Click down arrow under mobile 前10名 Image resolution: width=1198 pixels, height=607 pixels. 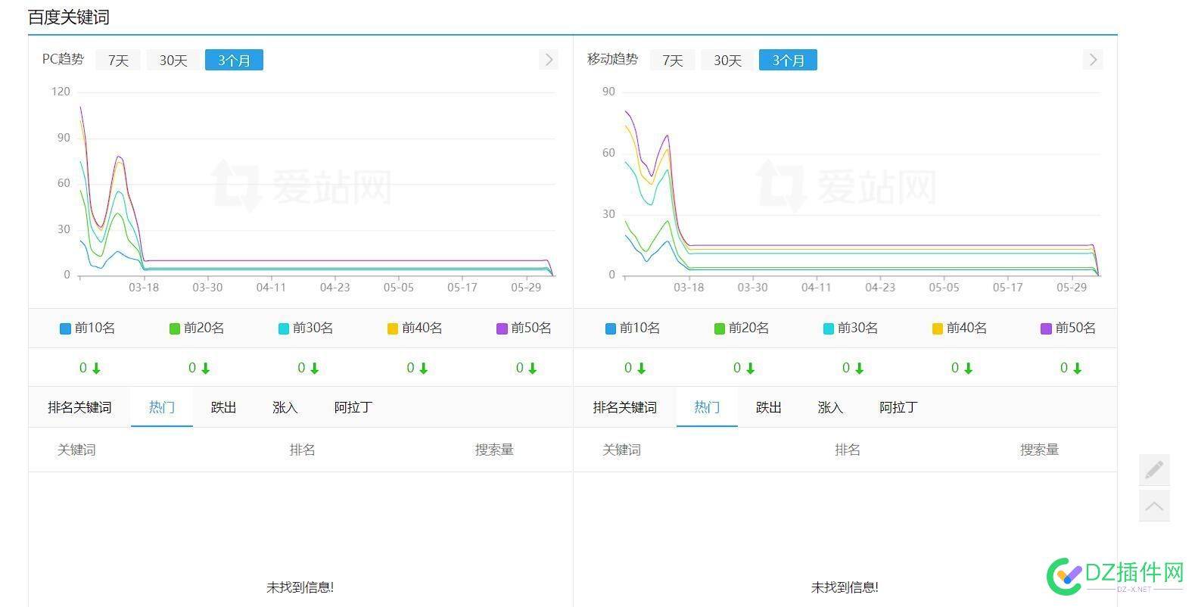tap(641, 369)
